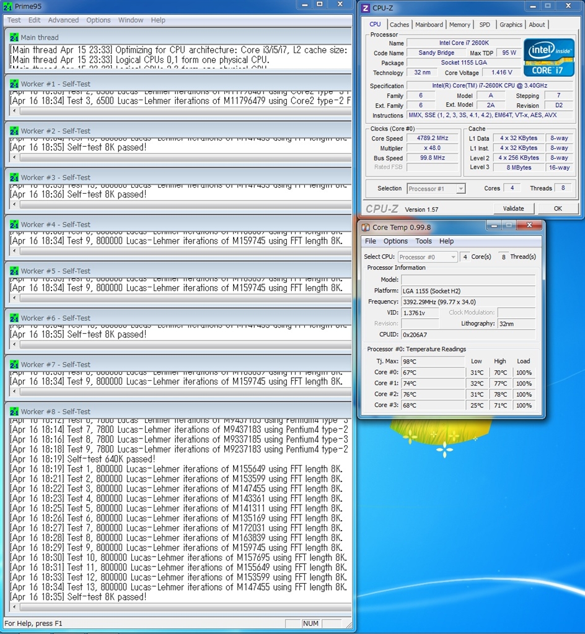This screenshot has width=585, height=634.
Task: Select the CPU tab in CPU-Z
Action: [x=375, y=24]
